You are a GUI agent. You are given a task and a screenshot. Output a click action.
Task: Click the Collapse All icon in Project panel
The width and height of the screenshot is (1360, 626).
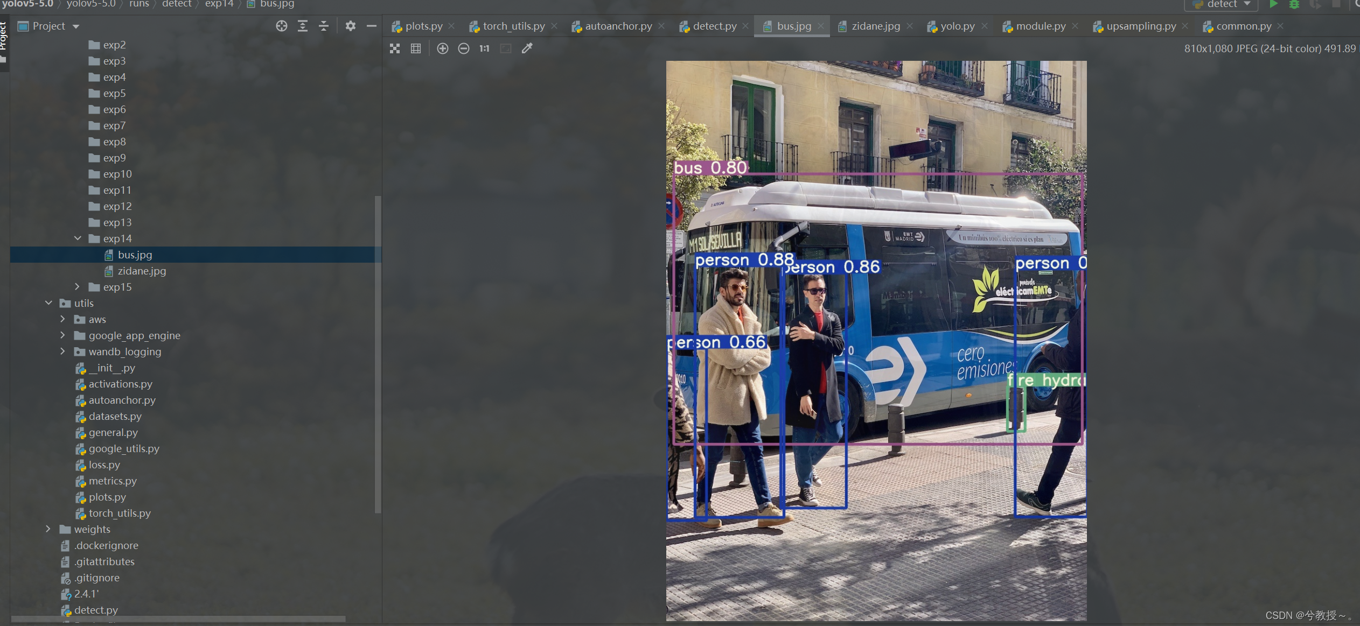point(324,26)
